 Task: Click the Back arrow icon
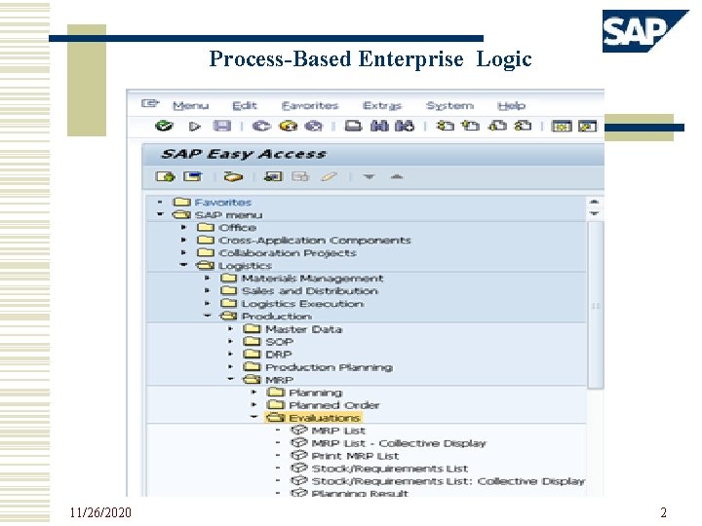[x=261, y=127]
